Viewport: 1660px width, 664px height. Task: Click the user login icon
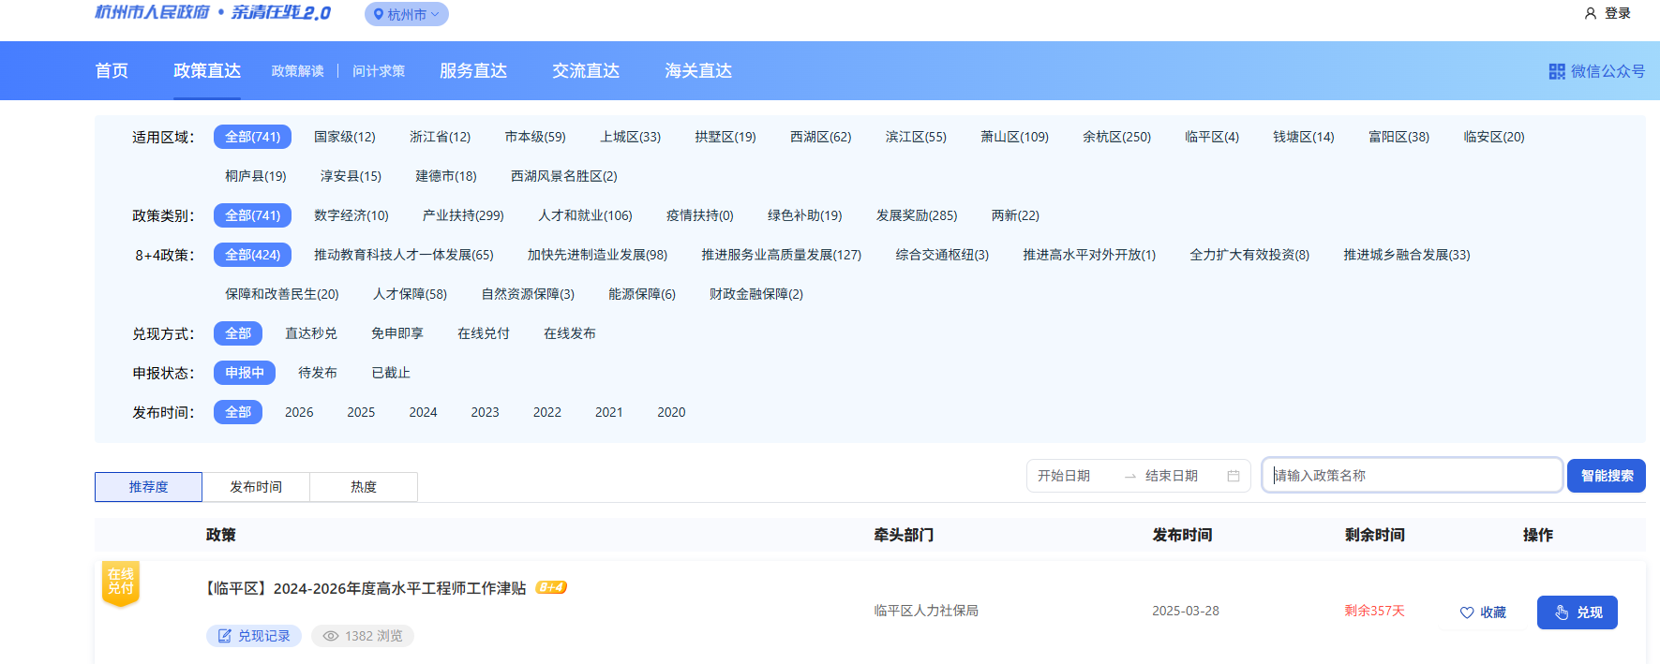1590,14
